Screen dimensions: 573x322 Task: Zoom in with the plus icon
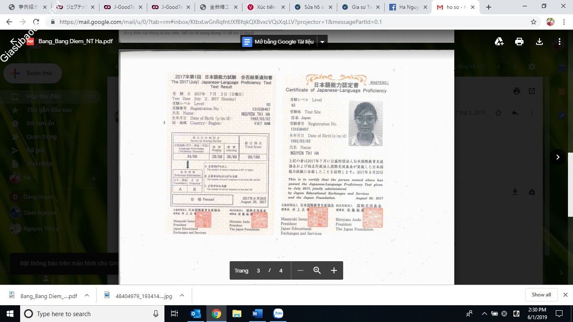tap(334, 270)
